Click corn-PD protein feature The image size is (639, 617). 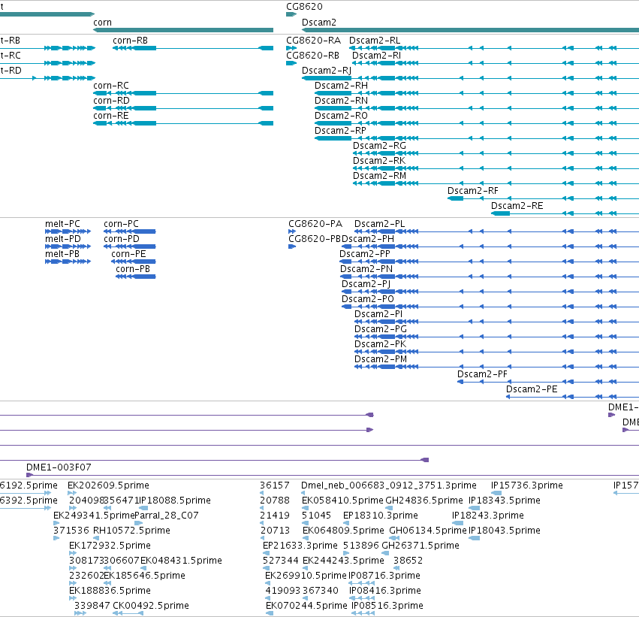click(122, 240)
